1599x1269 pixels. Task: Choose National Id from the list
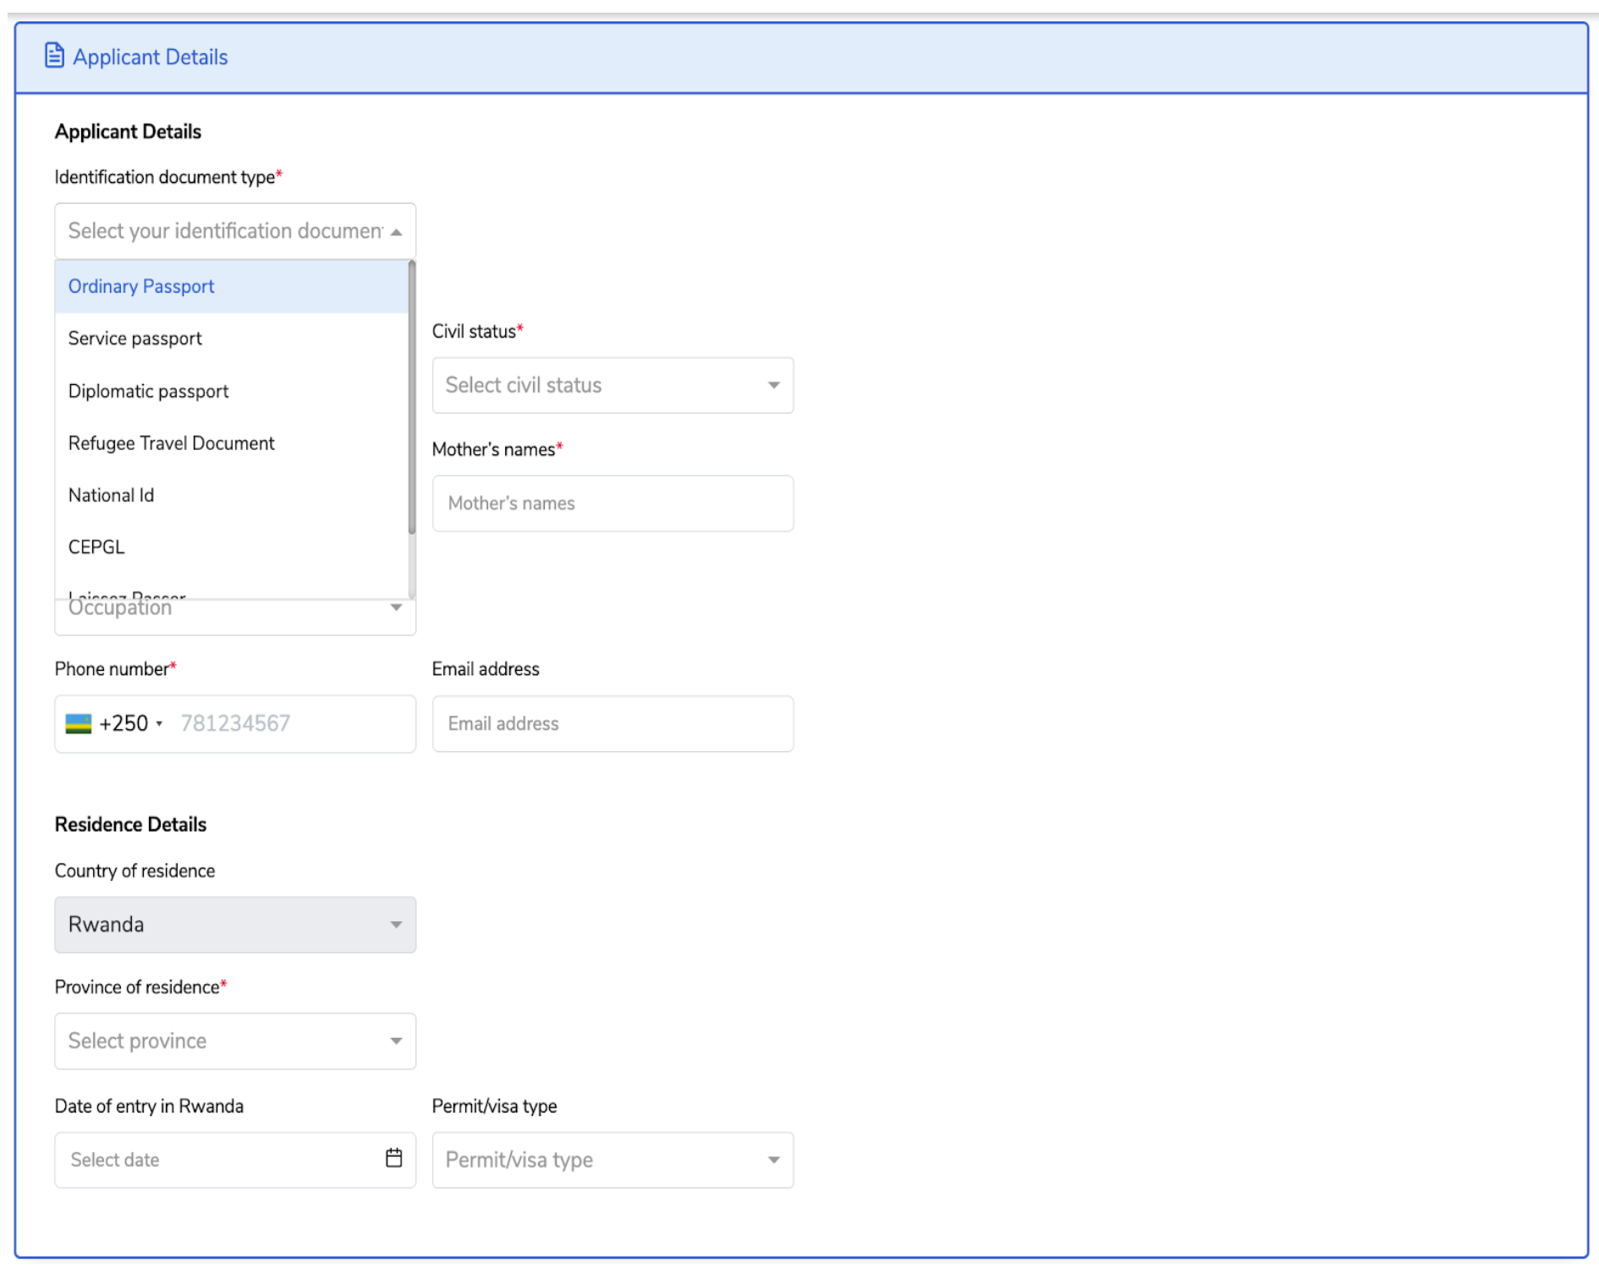[x=232, y=495]
